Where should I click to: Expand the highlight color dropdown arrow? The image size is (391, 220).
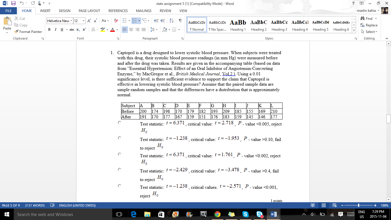[107, 30]
